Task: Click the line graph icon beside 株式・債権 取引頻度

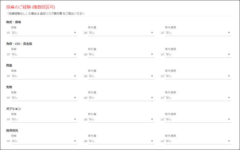Action: coord(162,32)
